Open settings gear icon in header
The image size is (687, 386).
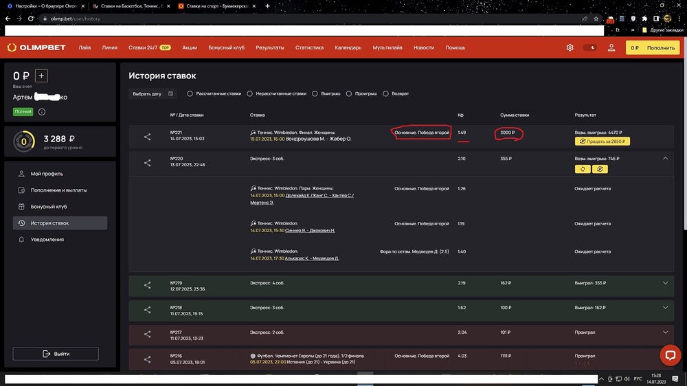(570, 47)
